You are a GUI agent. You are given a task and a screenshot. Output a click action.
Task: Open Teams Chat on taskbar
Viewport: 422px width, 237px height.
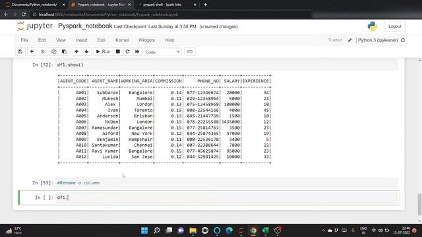181,230
